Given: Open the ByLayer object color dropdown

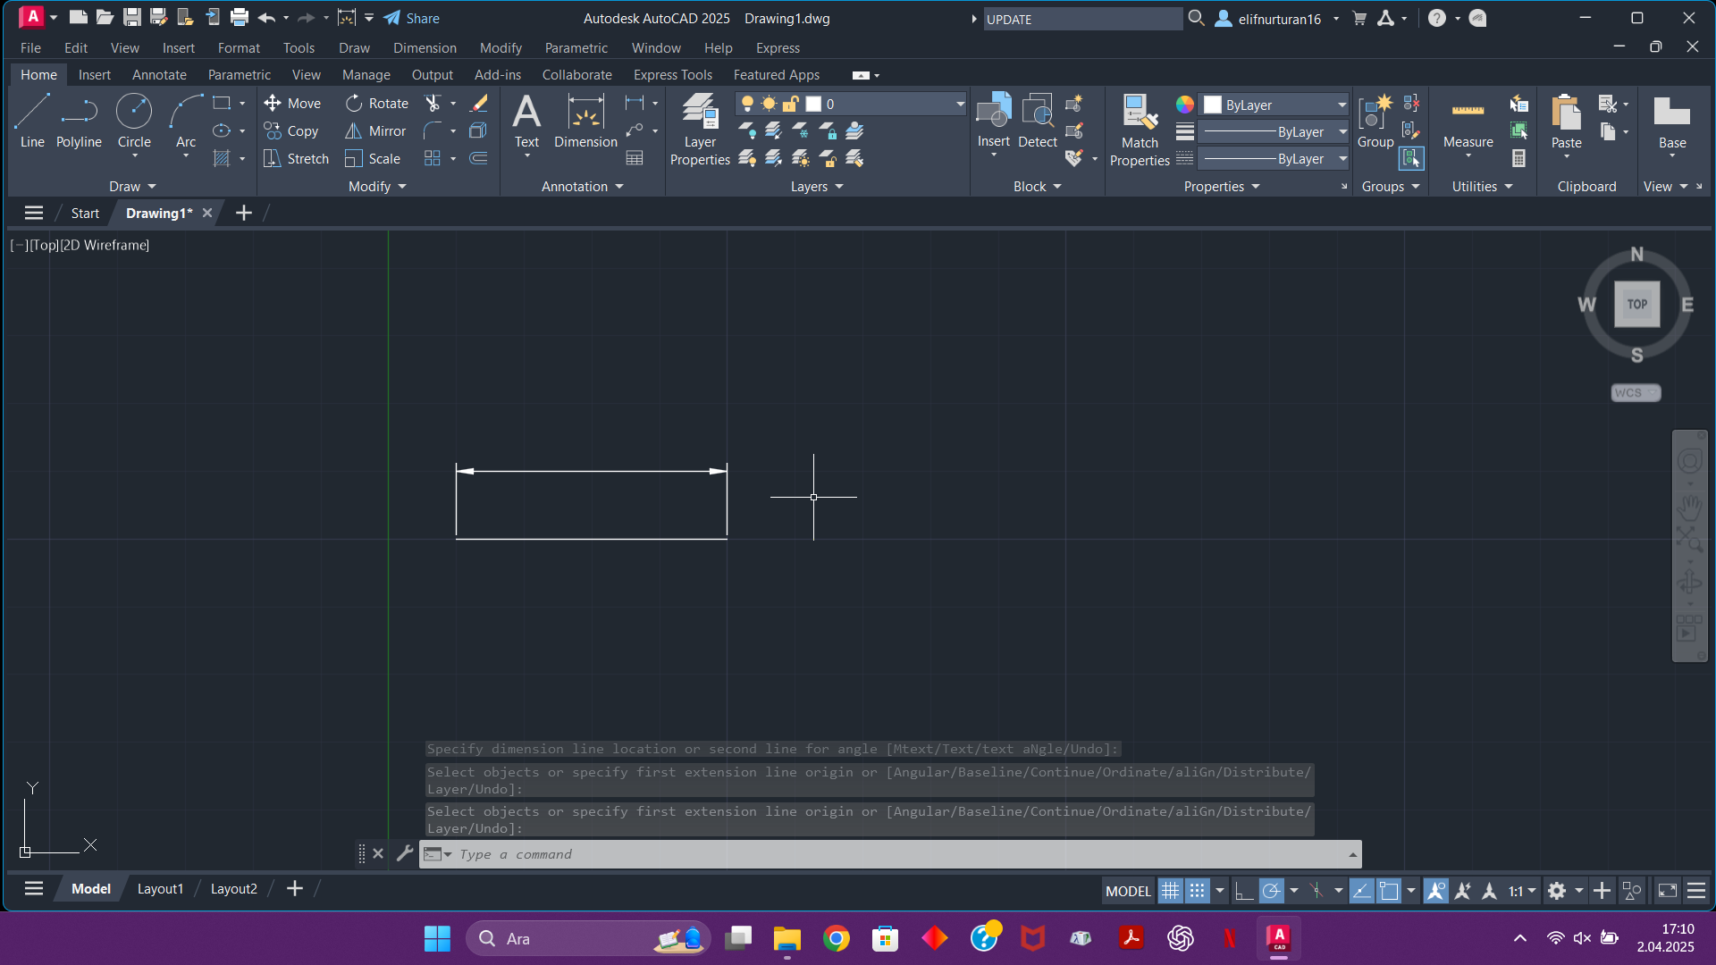Looking at the screenshot, I should [1274, 105].
